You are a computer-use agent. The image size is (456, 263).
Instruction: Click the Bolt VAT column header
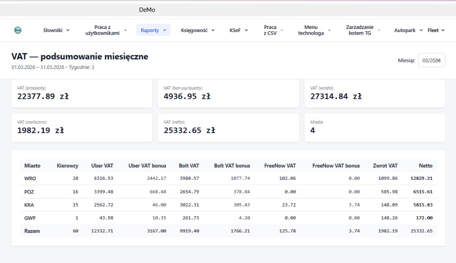pos(189,166)
